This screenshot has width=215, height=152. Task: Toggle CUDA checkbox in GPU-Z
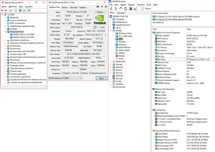pyautogui.click(x=73, y=73)
